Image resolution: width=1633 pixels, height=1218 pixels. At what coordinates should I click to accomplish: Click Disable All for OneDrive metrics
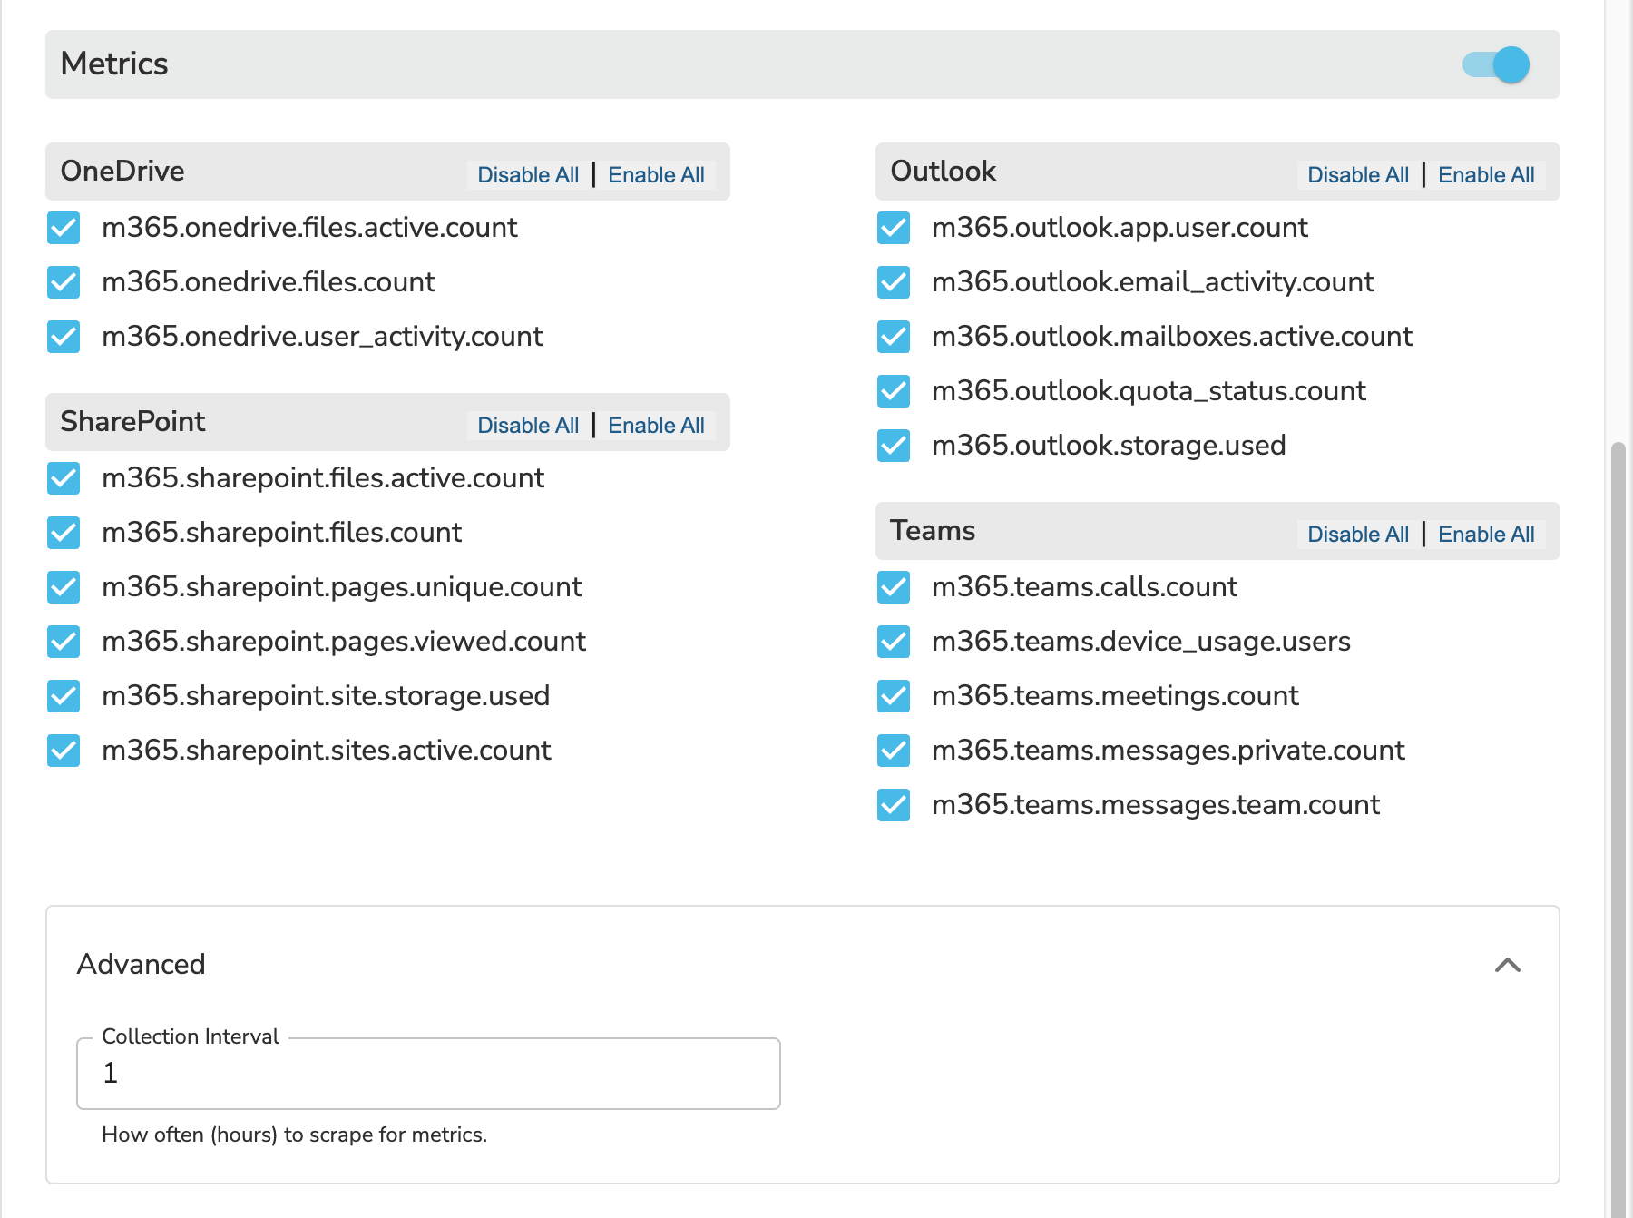tap(528, 175)
